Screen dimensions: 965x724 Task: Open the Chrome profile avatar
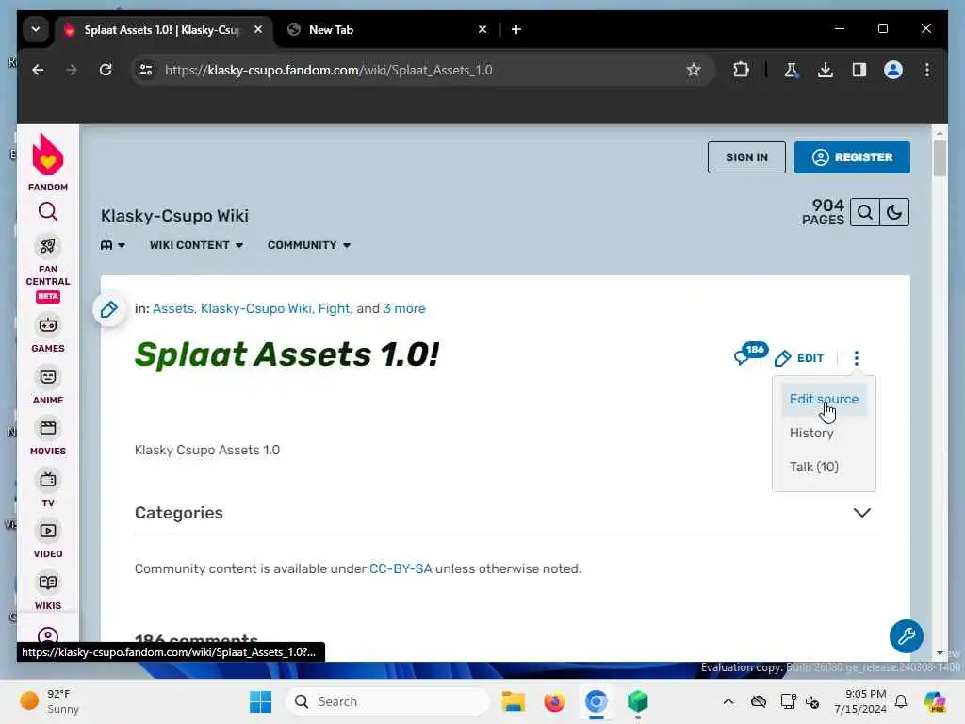(893, 70)
